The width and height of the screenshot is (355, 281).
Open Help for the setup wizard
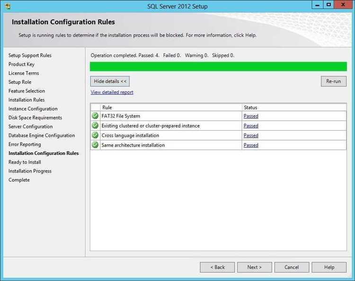[329, 267]
